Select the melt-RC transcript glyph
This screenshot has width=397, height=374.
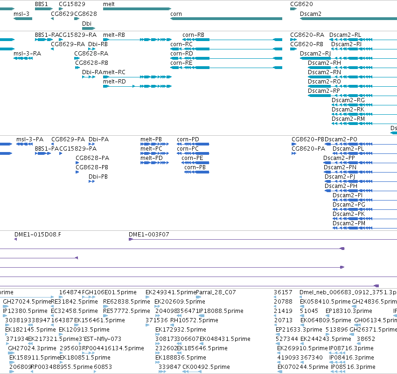pos(137,77)
